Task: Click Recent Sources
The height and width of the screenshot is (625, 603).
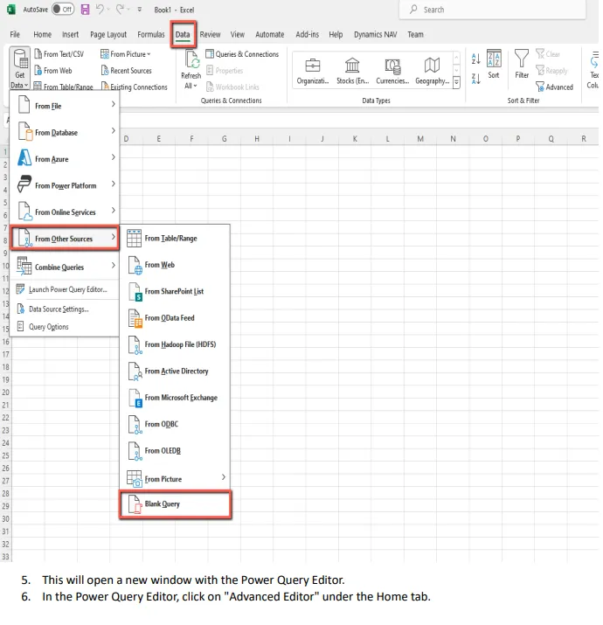Action: pyautogui.click(x=127, y=71)
